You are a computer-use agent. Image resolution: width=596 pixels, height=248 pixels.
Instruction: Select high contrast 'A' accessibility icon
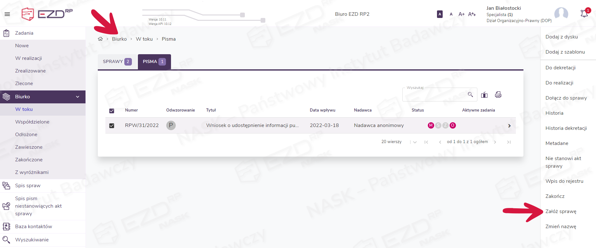pos(440,14)
